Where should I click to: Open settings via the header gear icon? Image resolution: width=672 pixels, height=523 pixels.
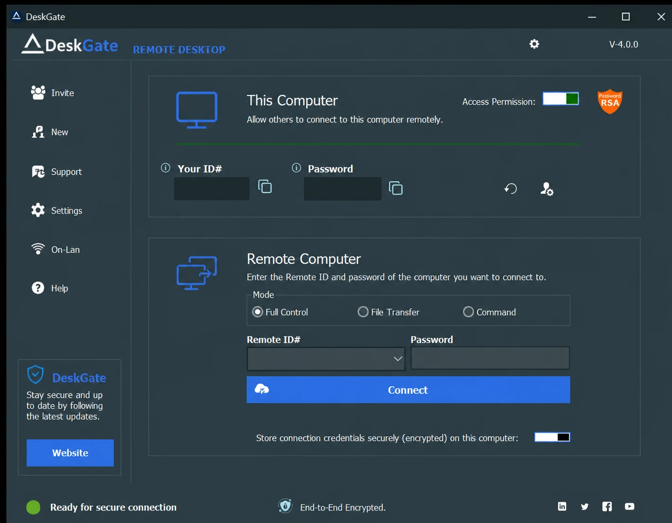(x=534, y=44)
